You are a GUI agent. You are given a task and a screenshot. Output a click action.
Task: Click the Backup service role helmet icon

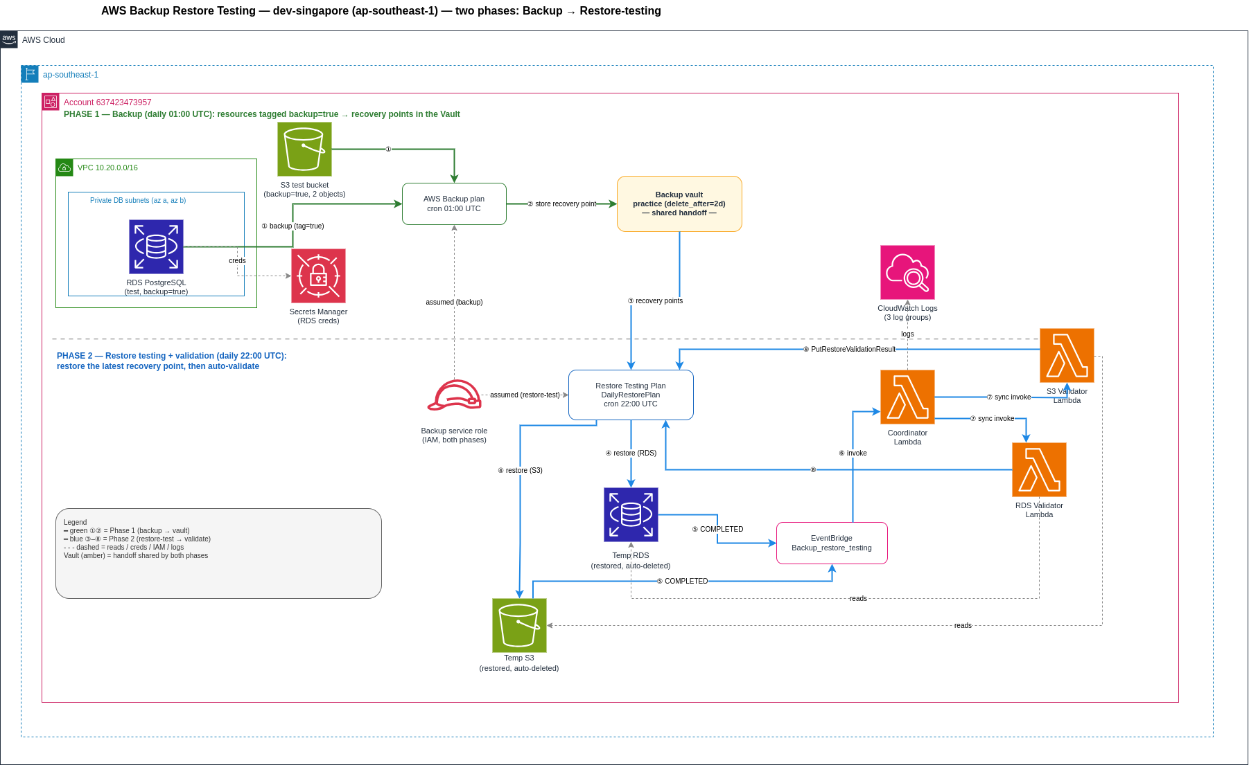(454, 395)
